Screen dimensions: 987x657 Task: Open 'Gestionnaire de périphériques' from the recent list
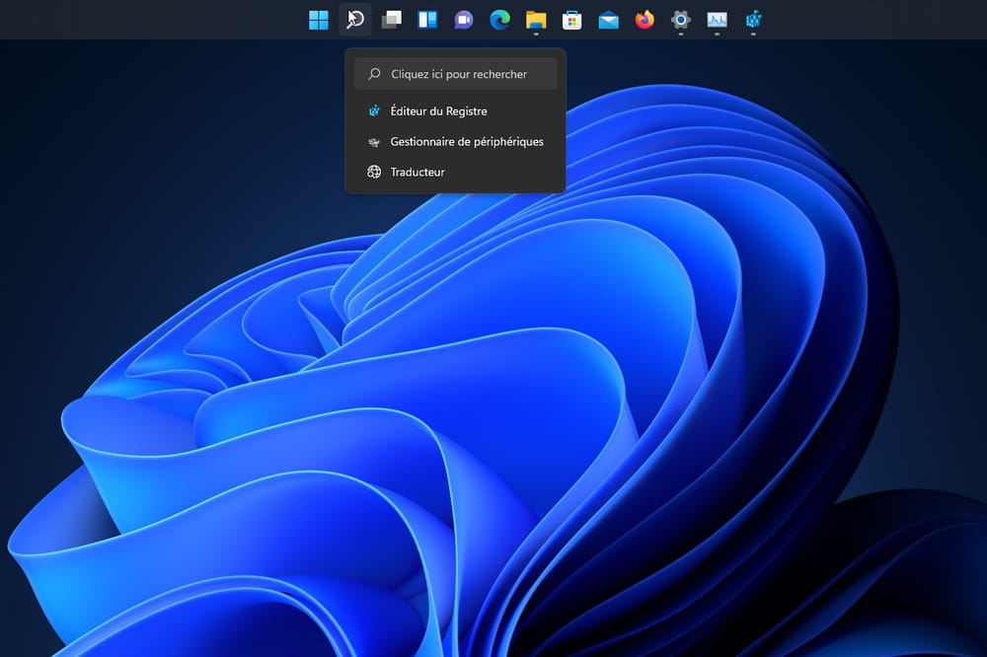(x=456, y=142)
